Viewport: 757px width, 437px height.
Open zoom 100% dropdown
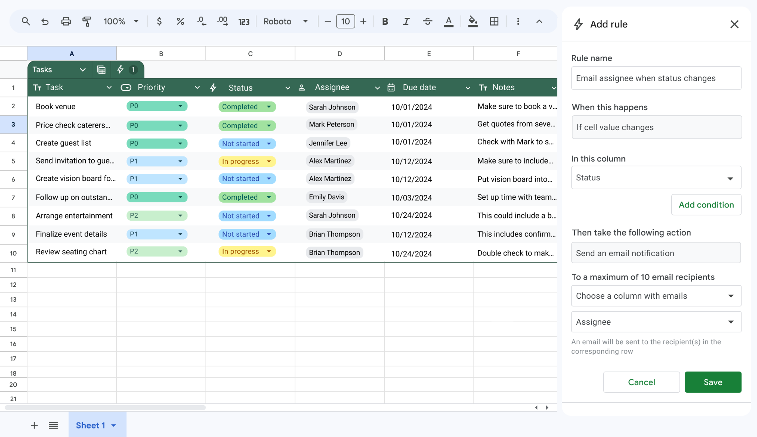(121, 21)
